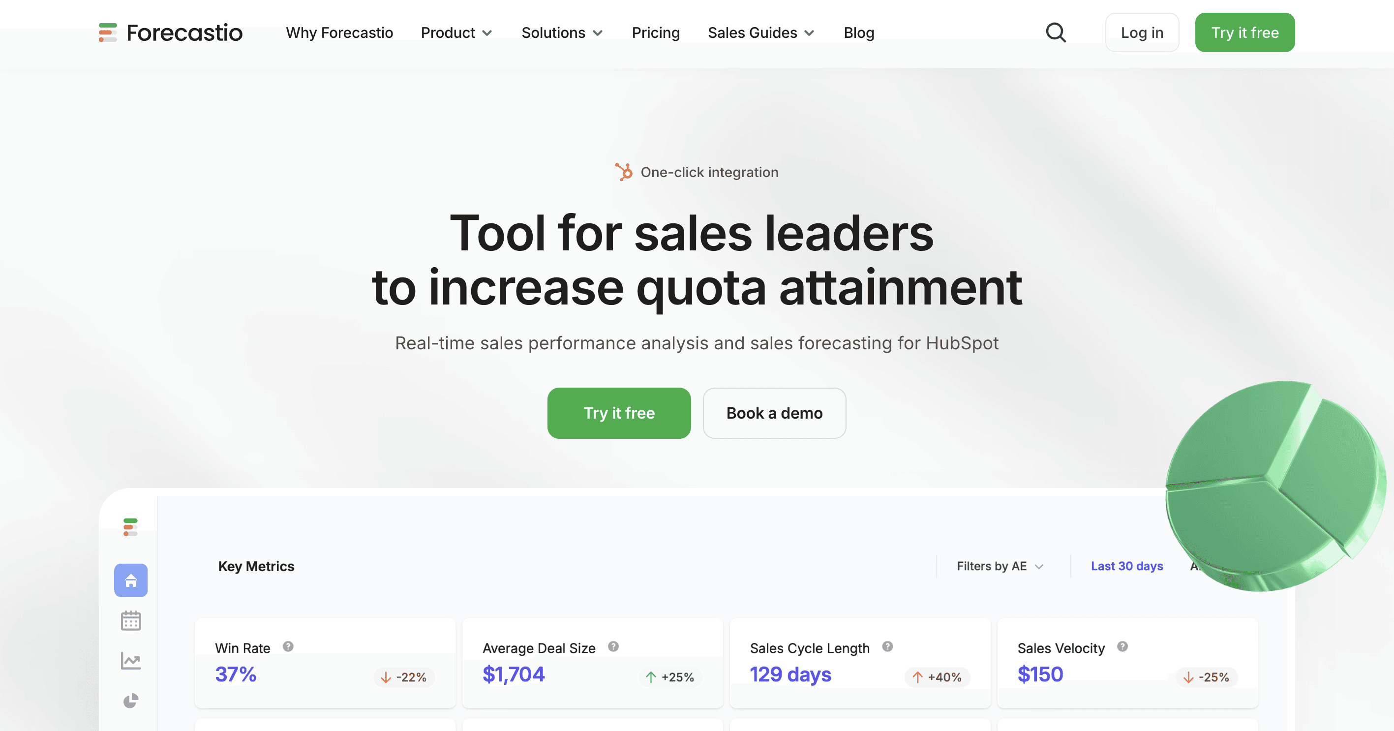Screen dimensions: 1394x731
Task: Open the calendar icon in dashboard sidebar
Action: 131,621
